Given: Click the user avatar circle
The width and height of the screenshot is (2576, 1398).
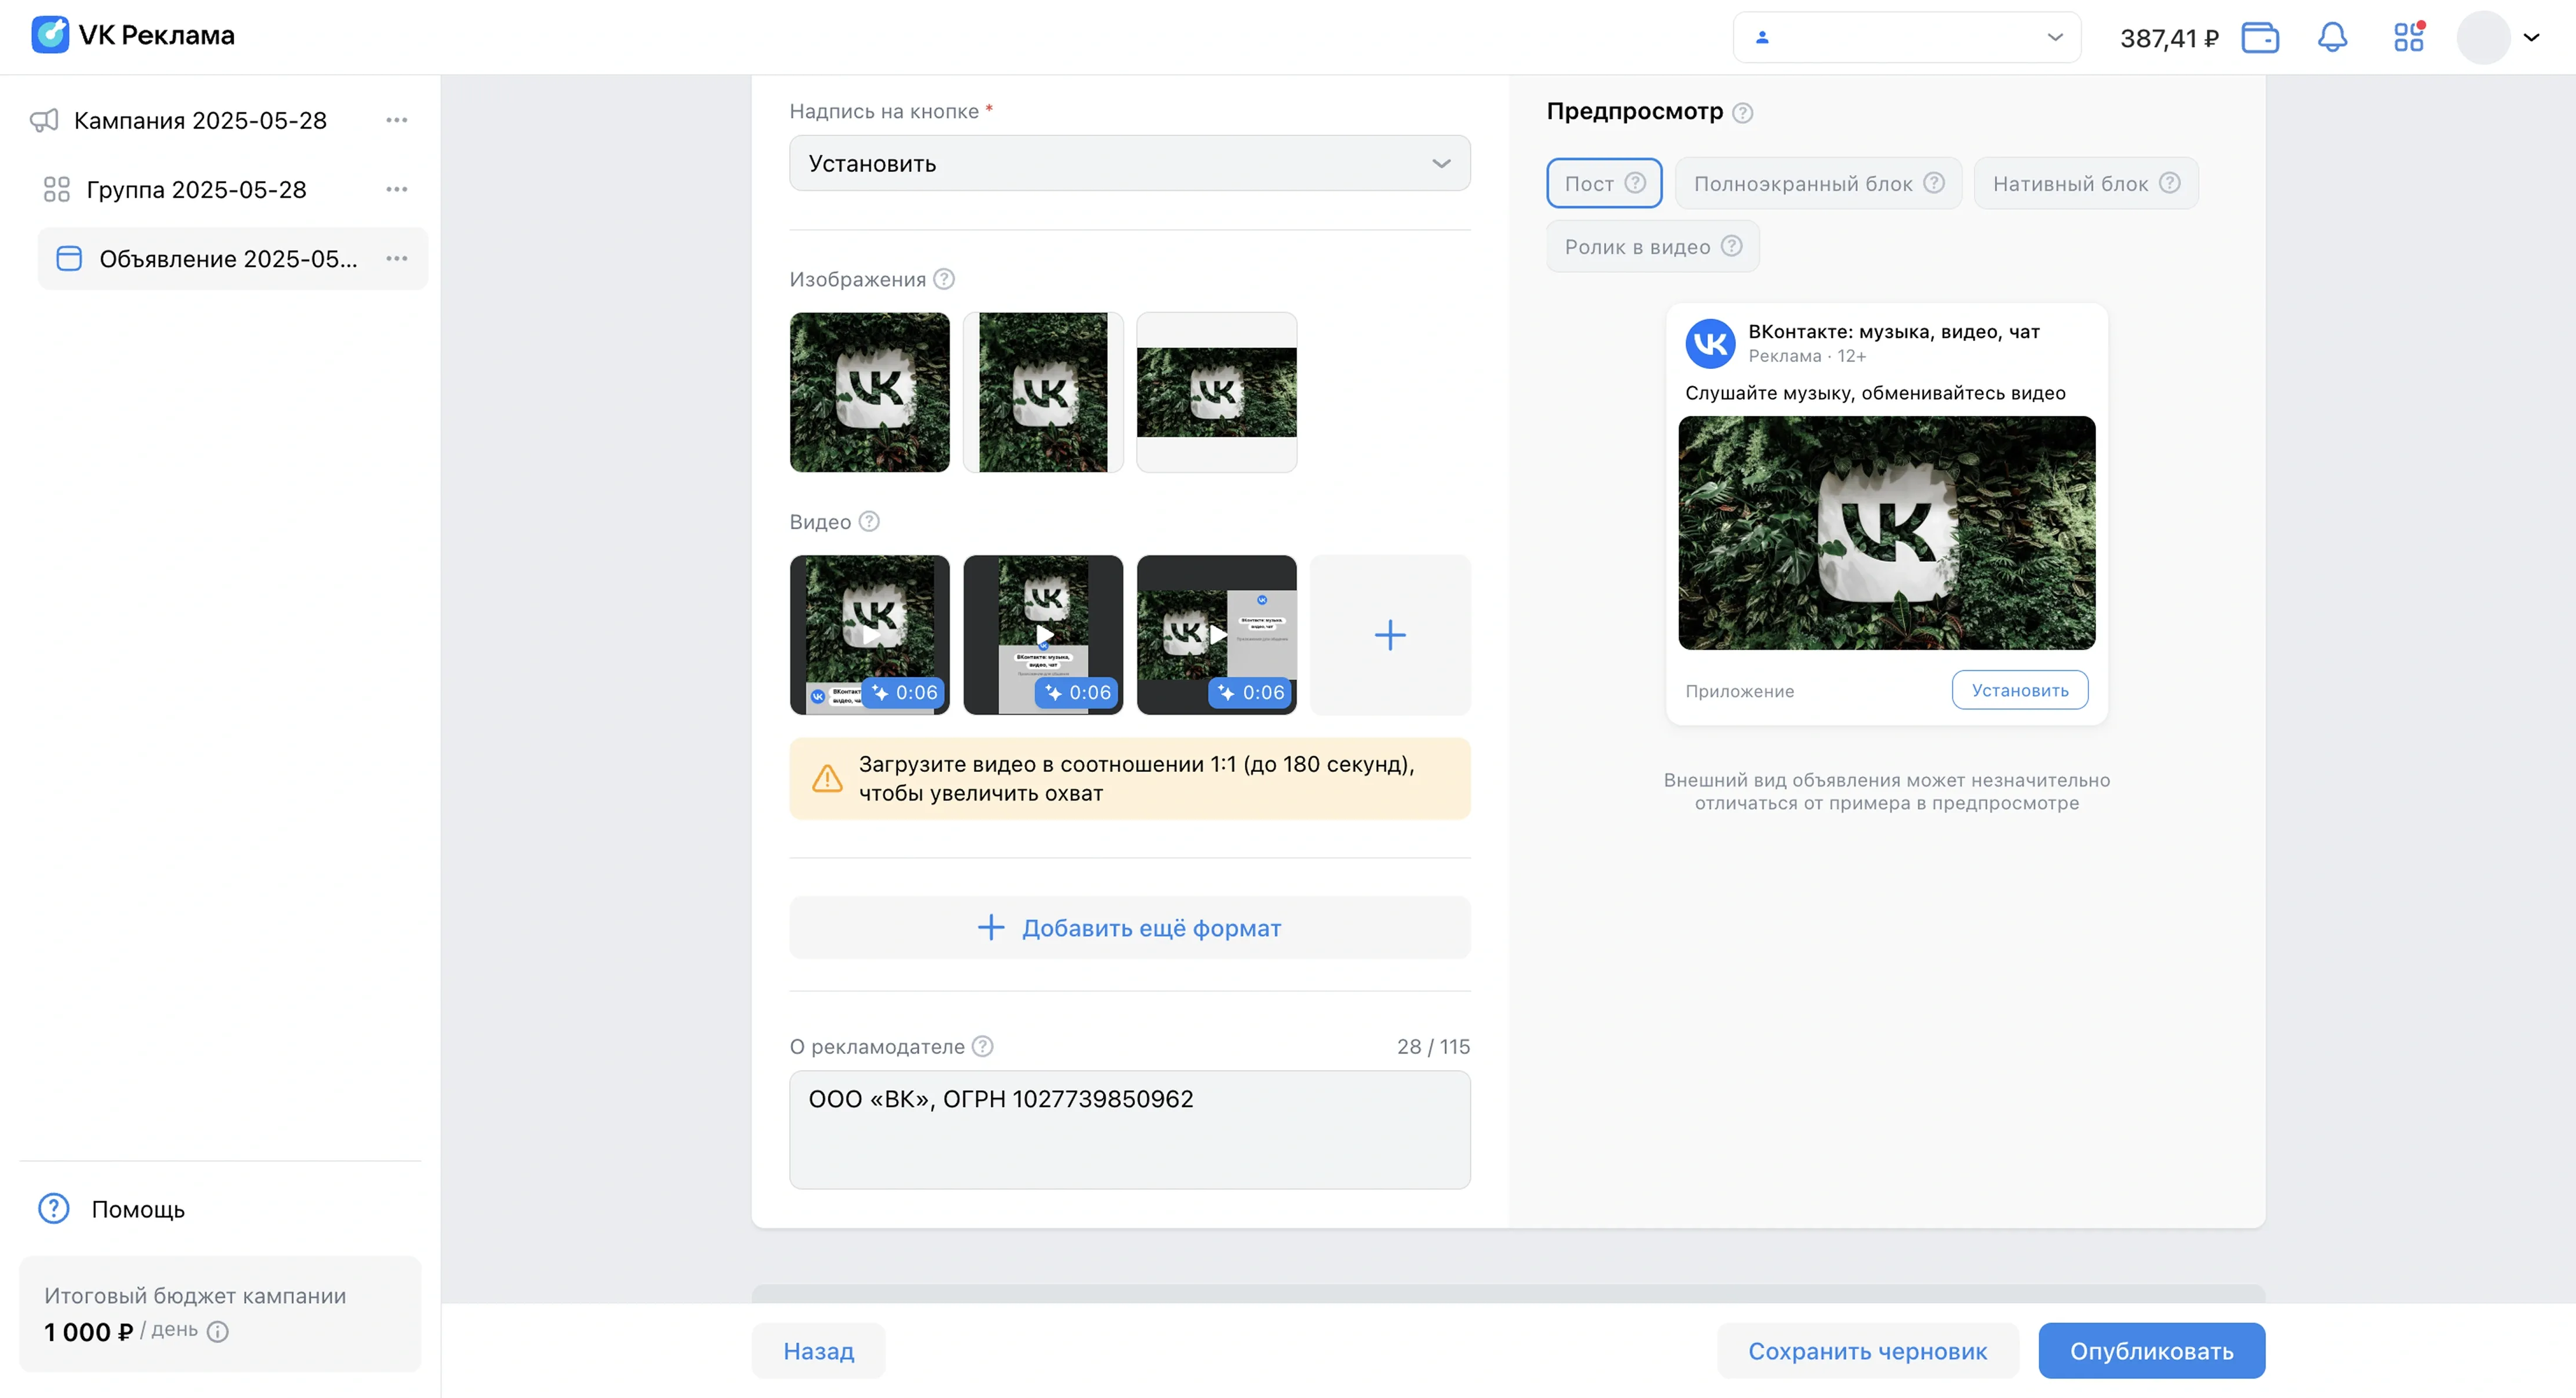Looking at the screenshot, I should pyautogui.click(x=2483, y=38).
